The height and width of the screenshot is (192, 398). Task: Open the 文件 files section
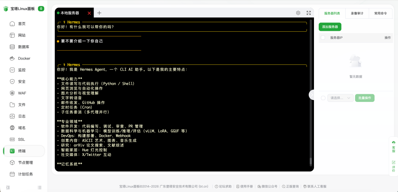point(24,104)
